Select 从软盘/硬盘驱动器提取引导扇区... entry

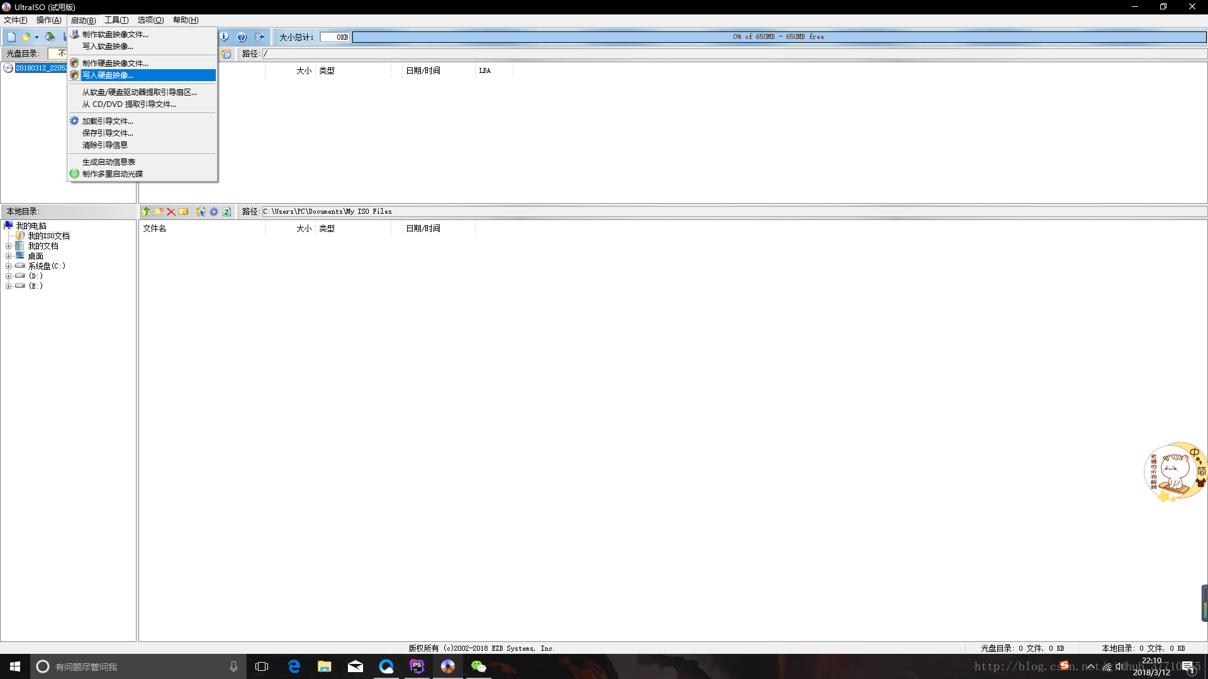point(142,92)
